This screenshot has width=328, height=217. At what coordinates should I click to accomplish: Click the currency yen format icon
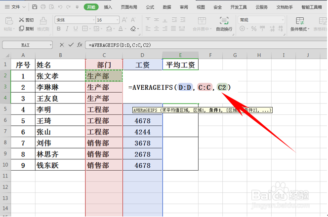[x=242, y=29]
